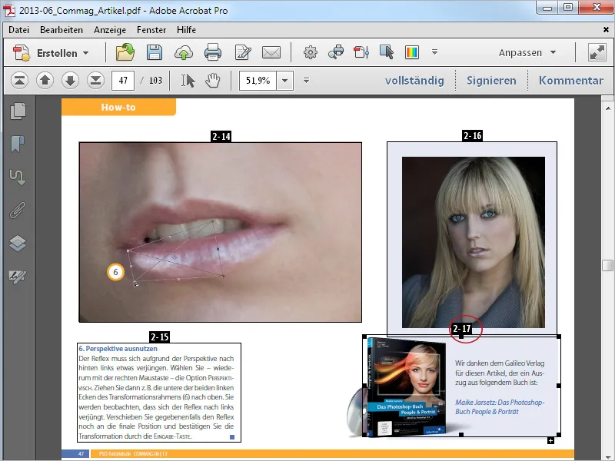Select reading order region 2-17 label
The image size is (615, 461).
pos(462,329)
